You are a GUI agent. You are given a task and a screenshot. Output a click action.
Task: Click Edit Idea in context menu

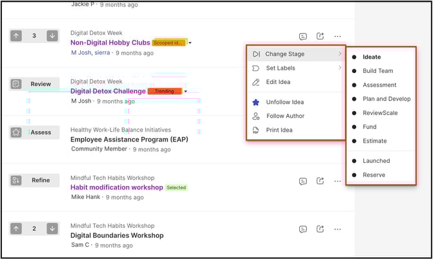279,82
